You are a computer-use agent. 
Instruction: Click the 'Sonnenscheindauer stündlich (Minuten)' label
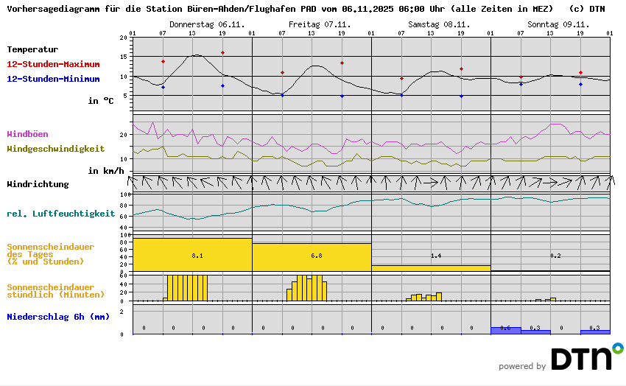pyautogui.click(x=55, y=291)
